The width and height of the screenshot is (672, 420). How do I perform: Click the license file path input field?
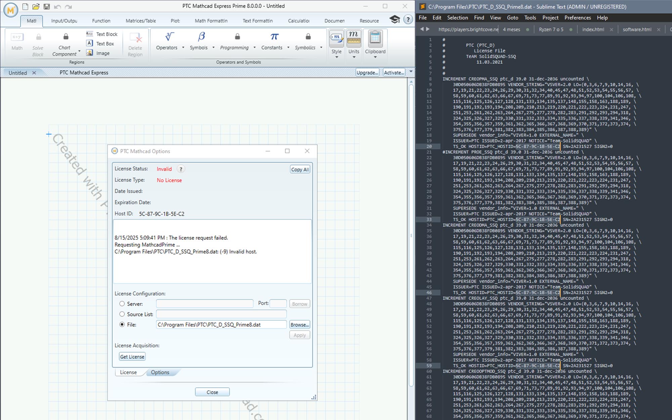coord(221,325)
